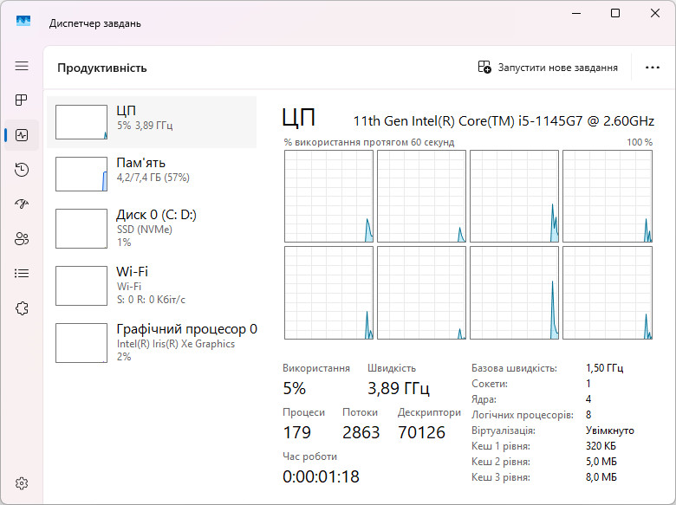Close the Task Manager window
Screen dimensions: 676x505
tap(655, 13)
